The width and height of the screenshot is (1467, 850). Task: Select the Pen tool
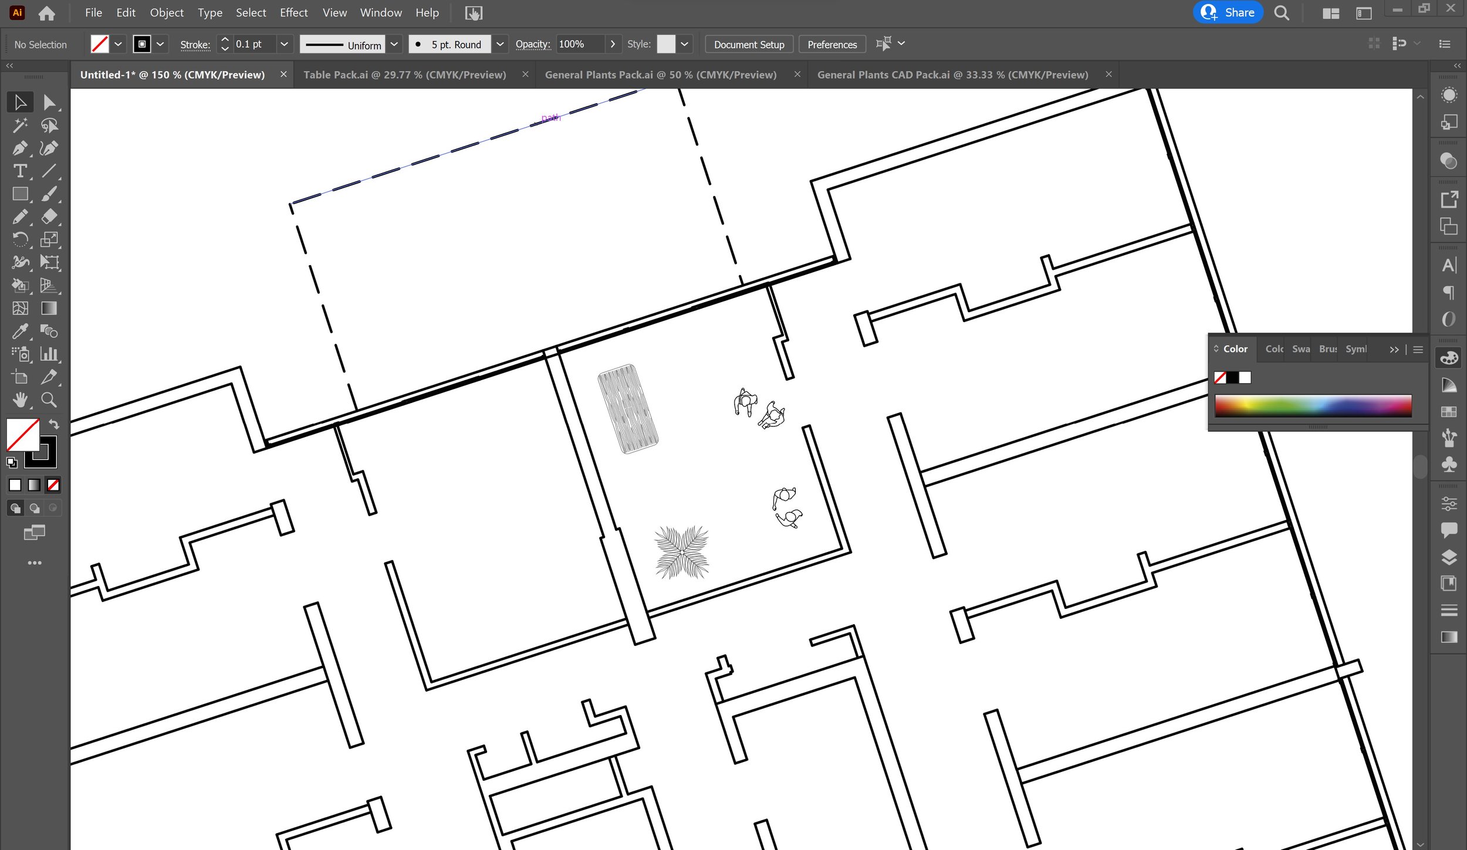click(x=20, y=148)
